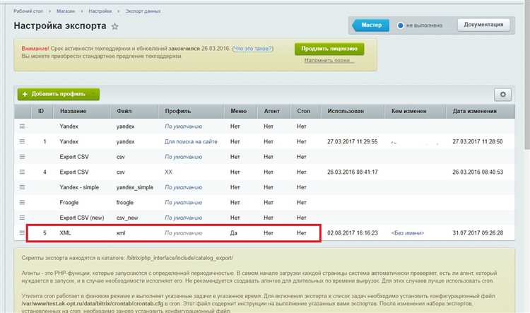Open row menu for Yandex ID 1 row
The width and height of the screenshot is (530, 313).
pos(22,141)
